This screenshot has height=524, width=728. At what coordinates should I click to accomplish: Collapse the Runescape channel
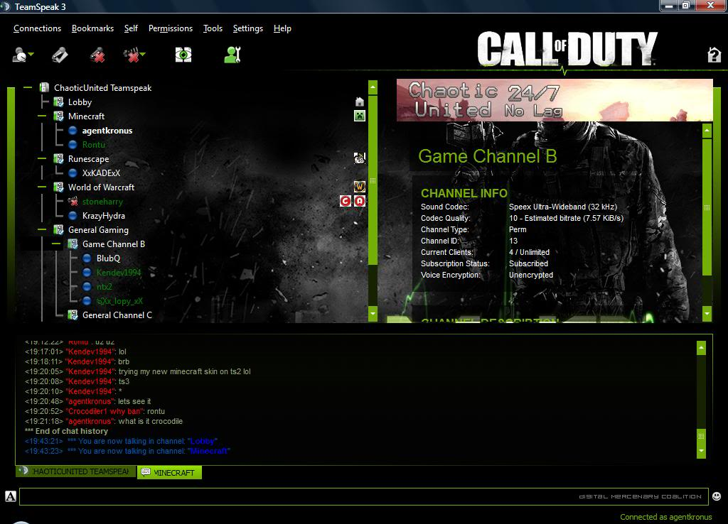[42, 158]
